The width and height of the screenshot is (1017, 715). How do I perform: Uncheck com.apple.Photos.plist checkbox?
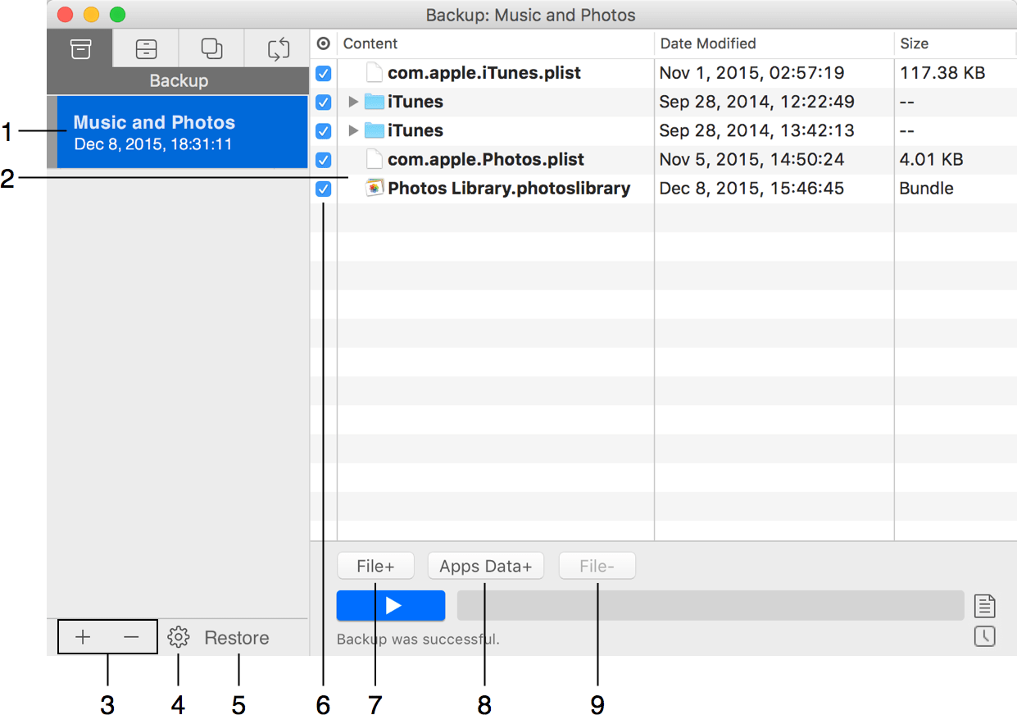(324, 160)
